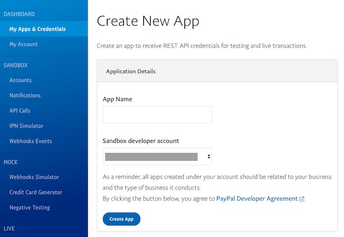Open the Webhooks Simulator
This screenshot has width=344, height=237.
(x=34, y=177)
